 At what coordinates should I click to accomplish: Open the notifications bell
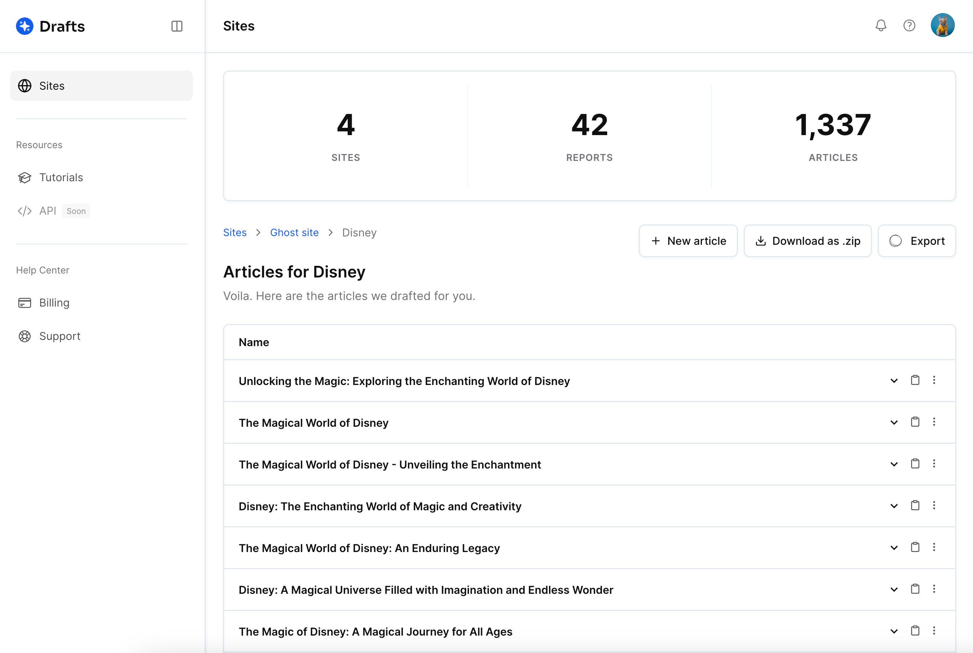coord(880,25)
